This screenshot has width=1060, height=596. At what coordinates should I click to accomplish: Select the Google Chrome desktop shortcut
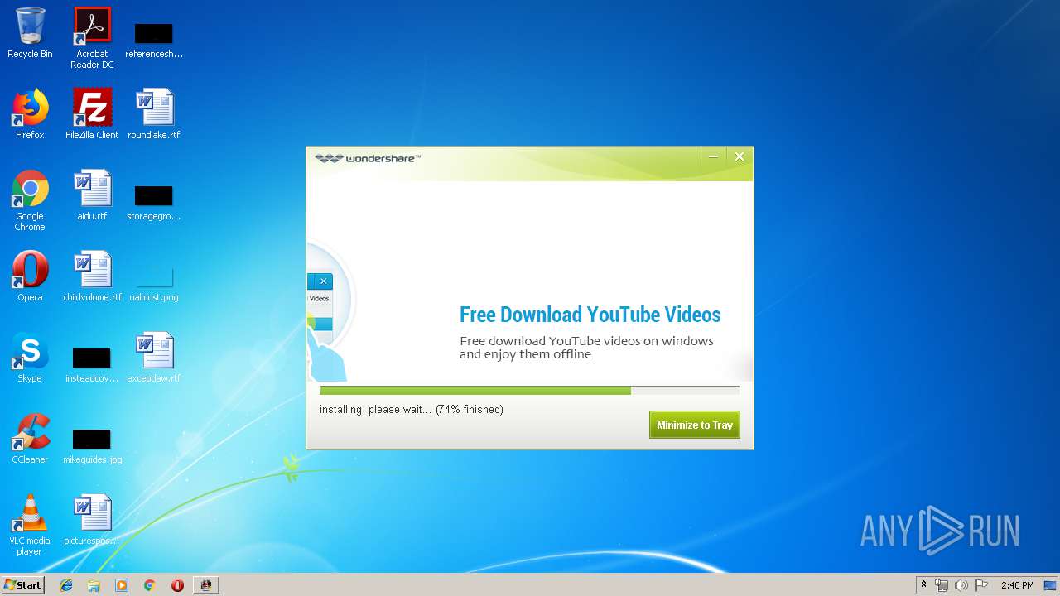pos(30,200)
